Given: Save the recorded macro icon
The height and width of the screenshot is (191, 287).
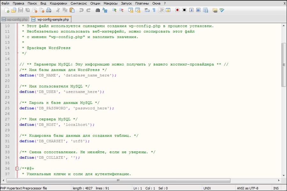Looking at the screenshot, I should click(x=206, y=10).
